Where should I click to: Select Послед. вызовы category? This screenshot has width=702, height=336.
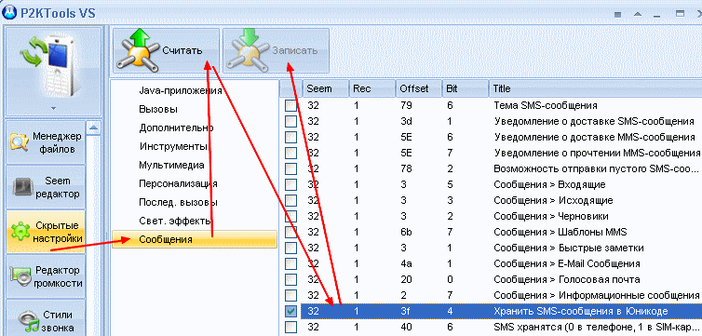tap(178, 202)
